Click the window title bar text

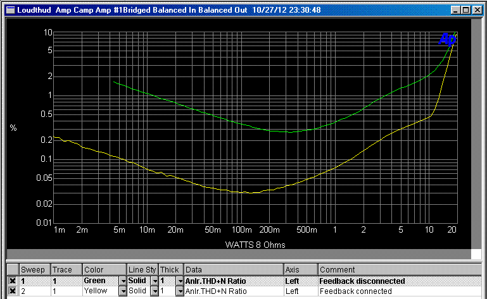[x=169, y=10]
